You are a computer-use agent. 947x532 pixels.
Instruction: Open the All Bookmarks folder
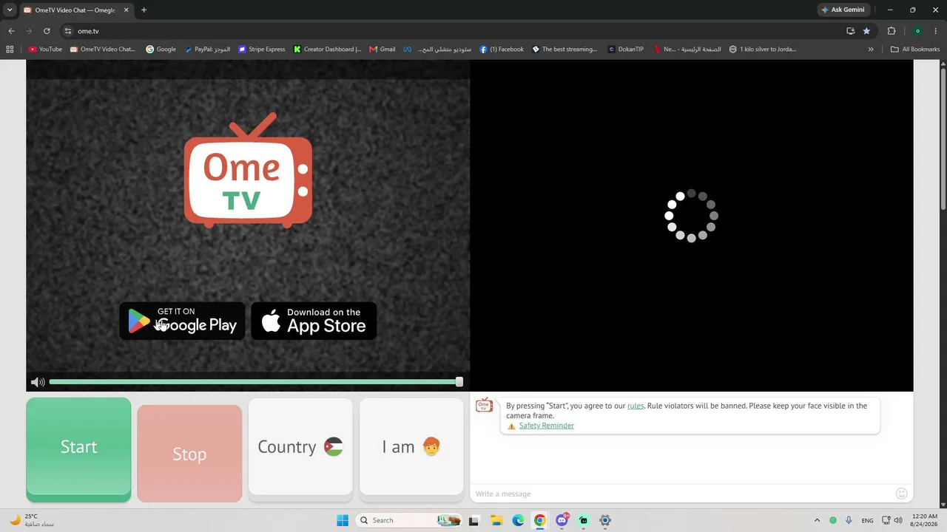(915, 50)
